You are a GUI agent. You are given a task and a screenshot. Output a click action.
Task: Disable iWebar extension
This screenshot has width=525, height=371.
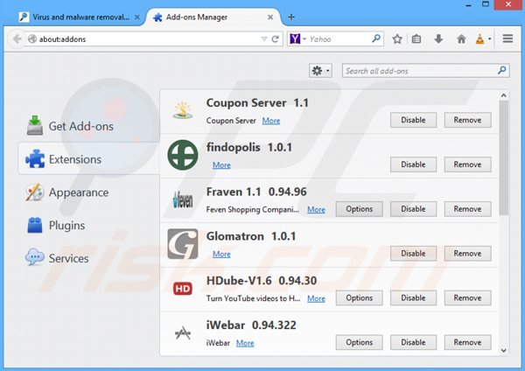click(413, 342)
